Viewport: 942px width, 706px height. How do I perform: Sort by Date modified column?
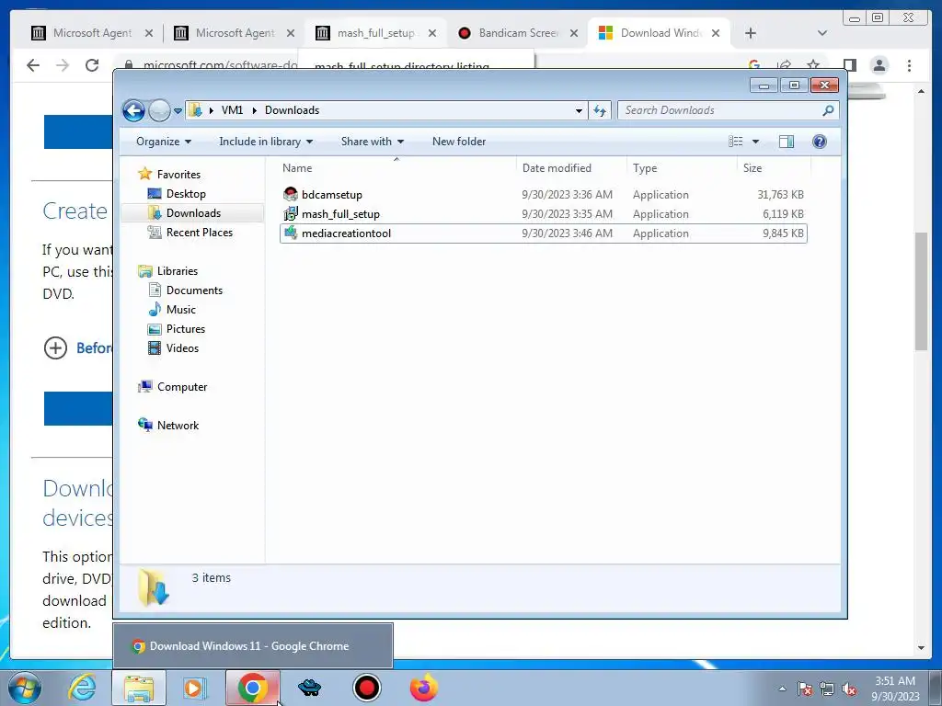click(570, 168)
